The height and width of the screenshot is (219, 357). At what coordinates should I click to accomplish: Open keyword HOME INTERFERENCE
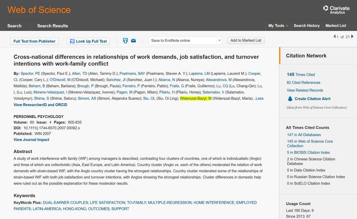(214, 203)
